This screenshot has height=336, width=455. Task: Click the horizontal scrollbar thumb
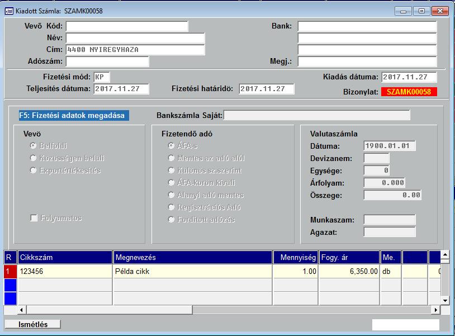coord(110,310)
